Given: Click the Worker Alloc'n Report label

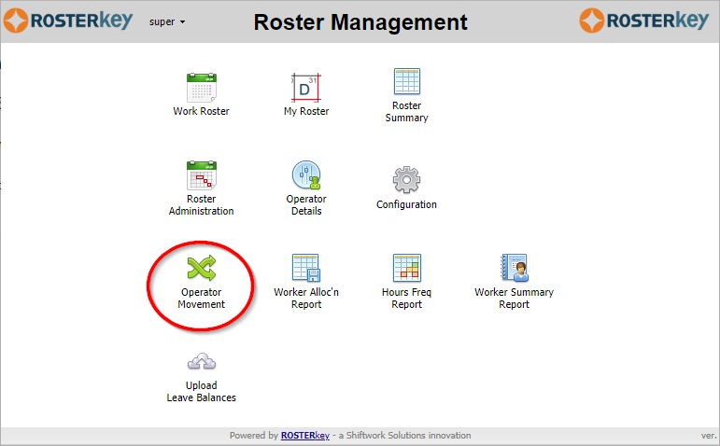Looking at the screenshot, I should coord(305,299).
